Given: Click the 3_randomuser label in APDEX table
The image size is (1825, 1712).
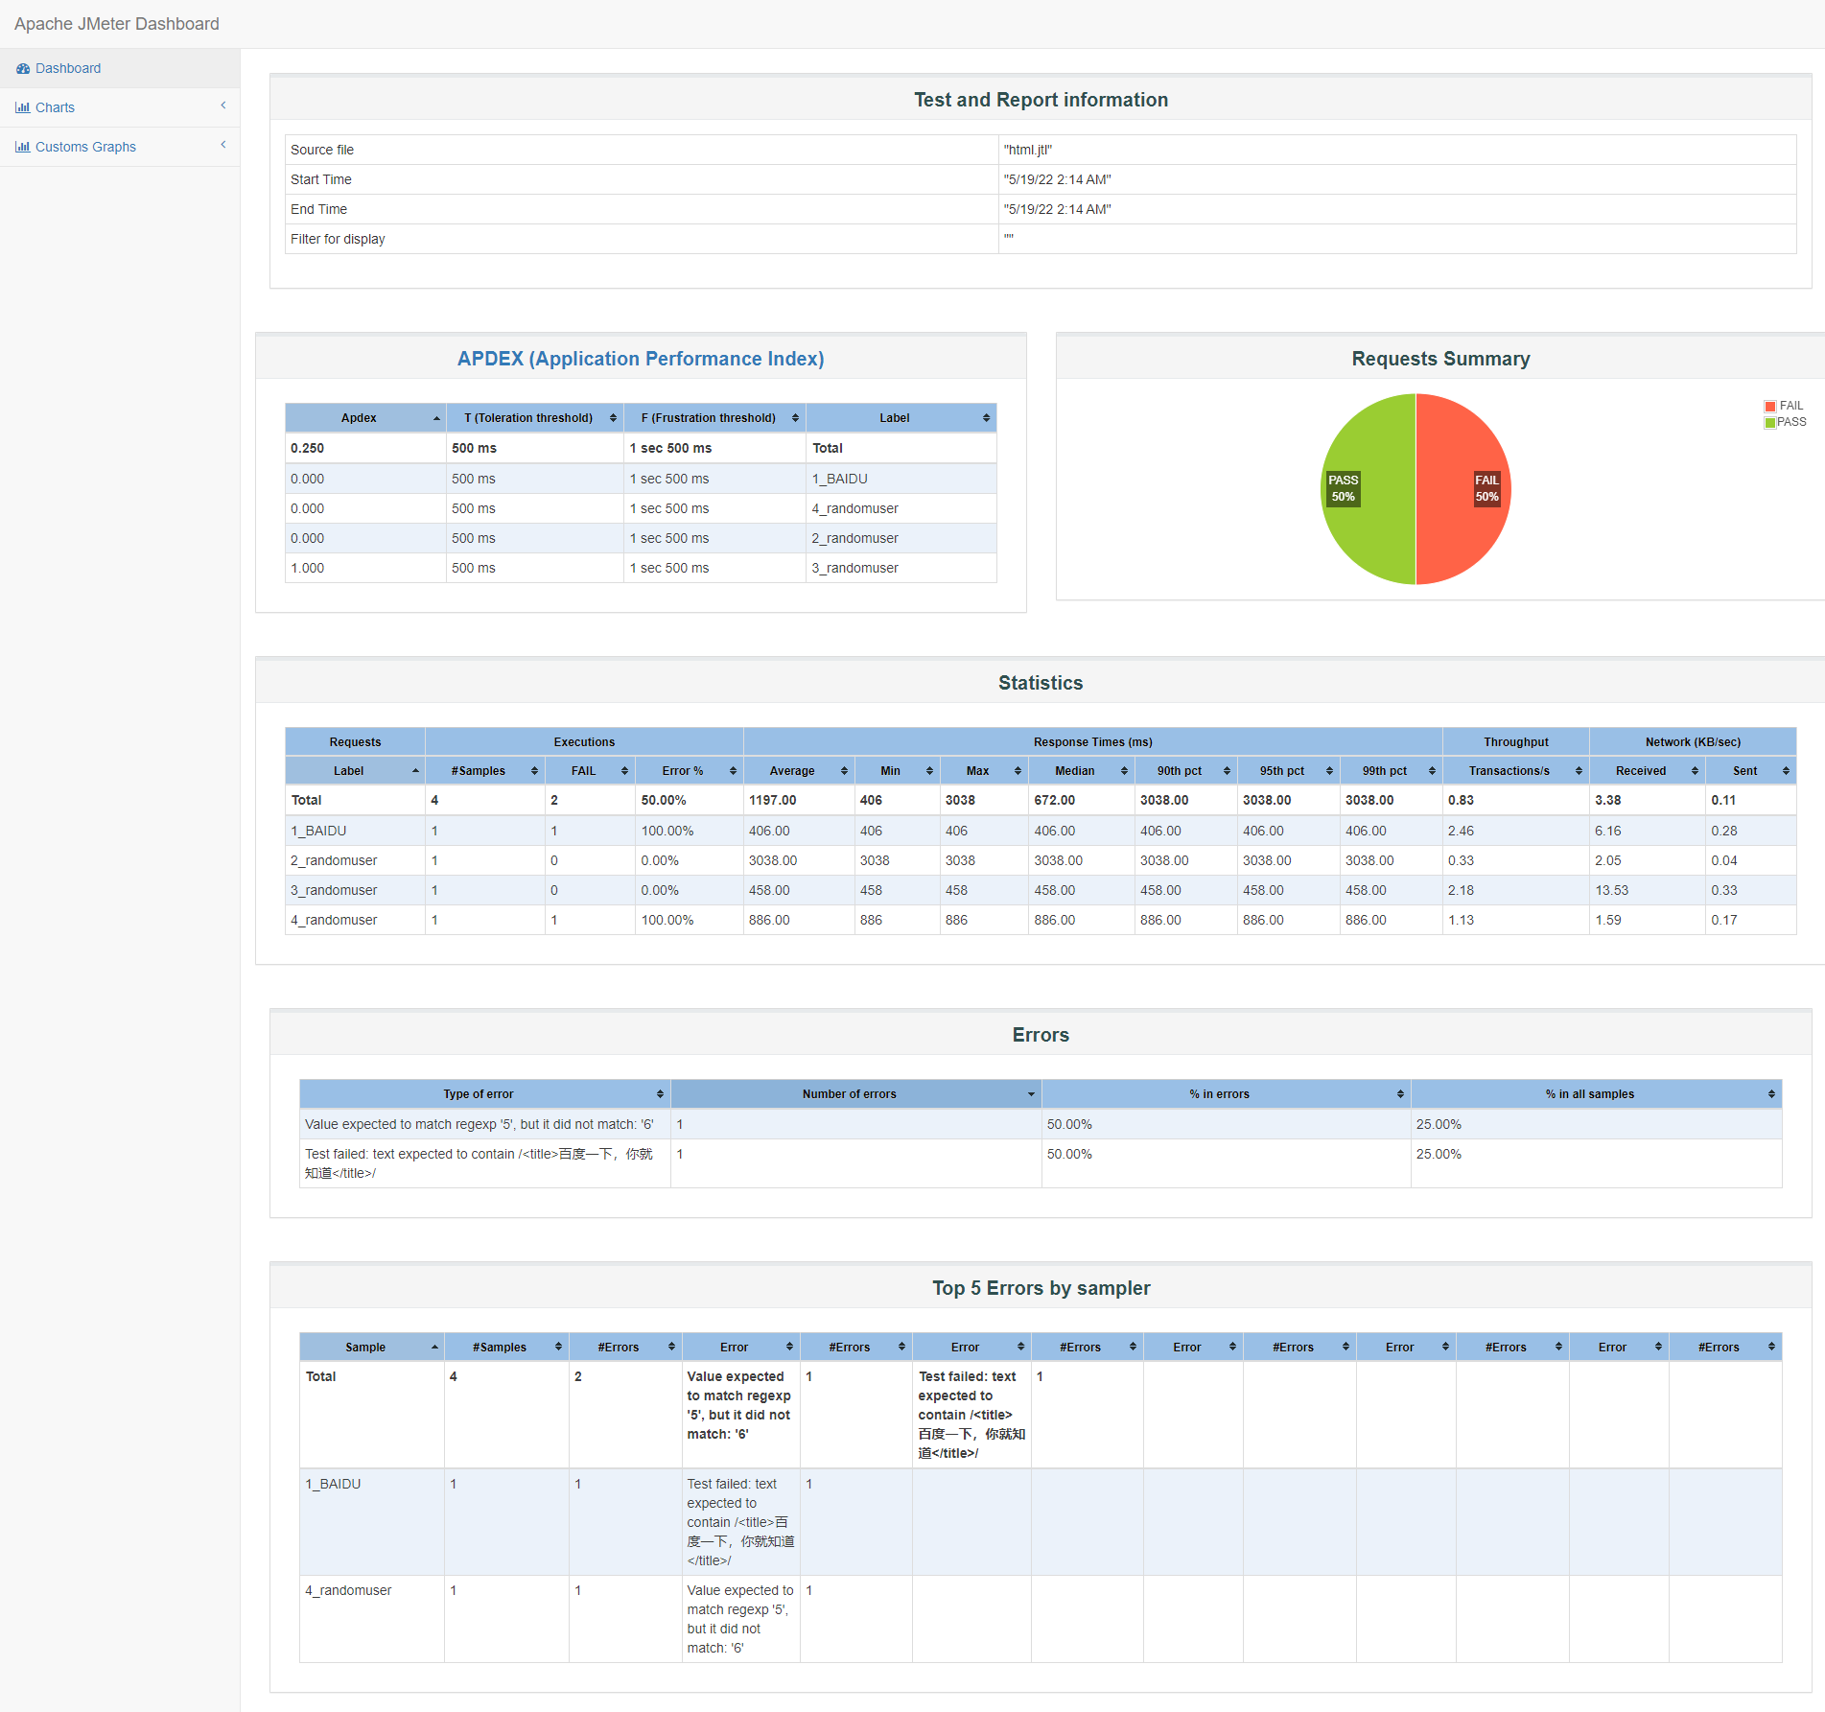Looking at the screenshot, I should [x=855, y=569].
